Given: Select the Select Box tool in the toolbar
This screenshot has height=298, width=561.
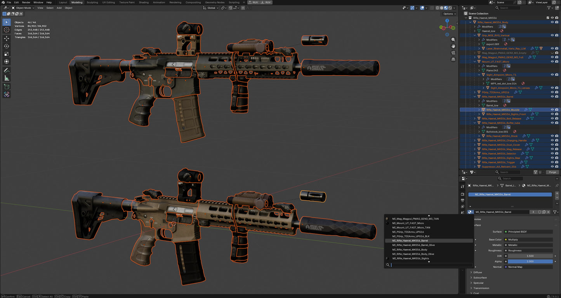Looking at the screenshot, I should (7, 22).
